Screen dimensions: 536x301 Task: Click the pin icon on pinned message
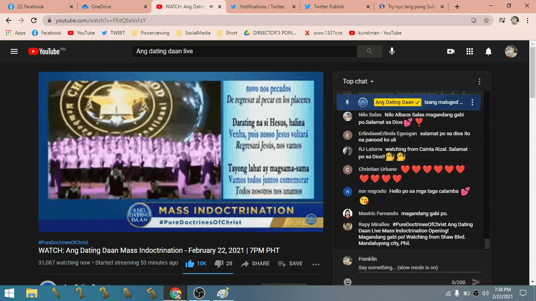(x=347, y=103)
